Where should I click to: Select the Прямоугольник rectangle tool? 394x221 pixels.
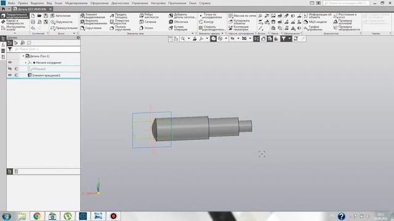coord(64,28)
